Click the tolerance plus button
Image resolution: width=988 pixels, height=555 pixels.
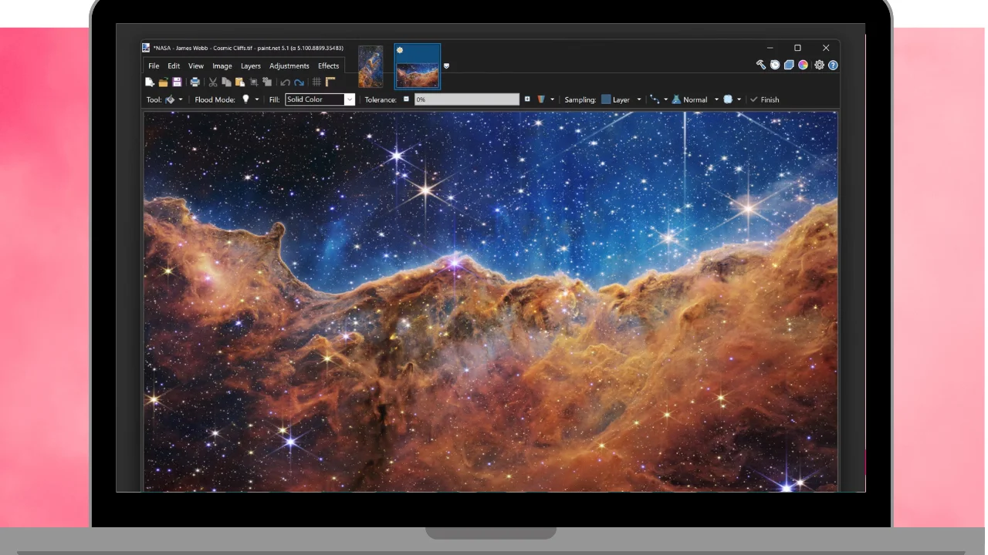click(527, 99)
